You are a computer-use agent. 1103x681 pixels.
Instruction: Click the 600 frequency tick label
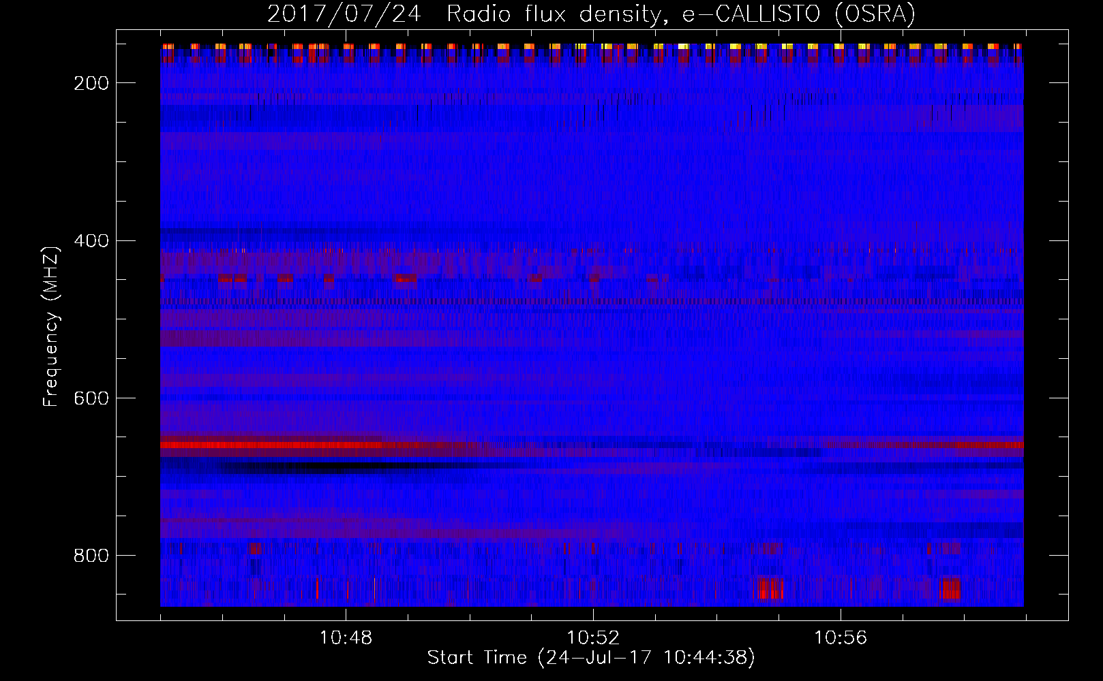coord(91,398)
